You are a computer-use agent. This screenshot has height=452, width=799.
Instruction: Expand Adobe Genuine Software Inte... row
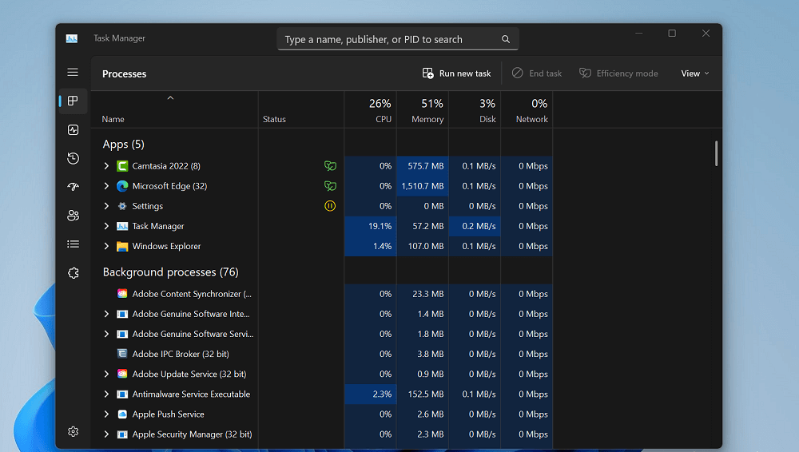106,314
